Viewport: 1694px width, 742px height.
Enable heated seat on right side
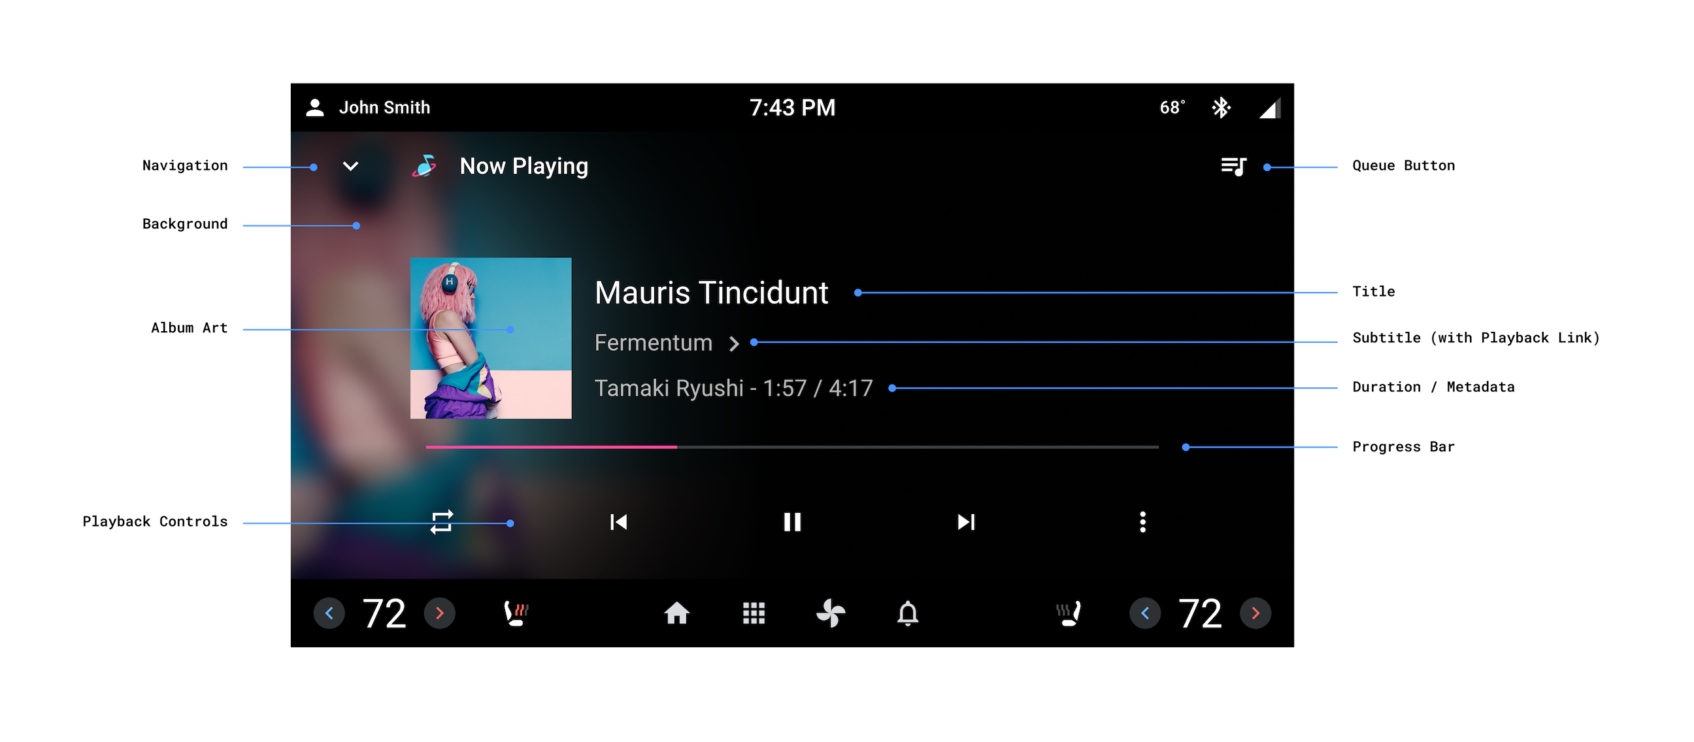(1067, 613)
